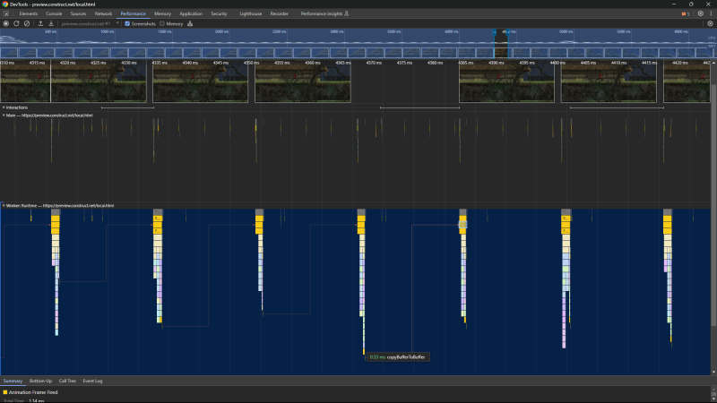Screen dimensions: 717x403
Task: Click the issues counter badge
Action: (x=684, y=14)
